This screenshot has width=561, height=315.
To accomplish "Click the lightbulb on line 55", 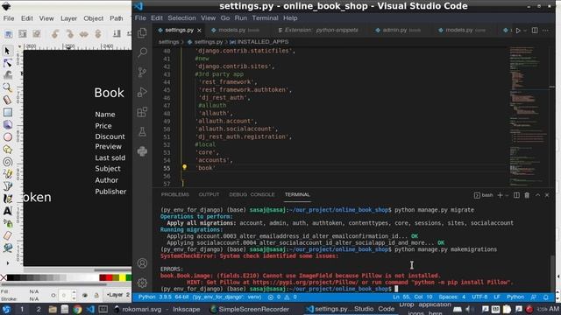I will 185,167.
